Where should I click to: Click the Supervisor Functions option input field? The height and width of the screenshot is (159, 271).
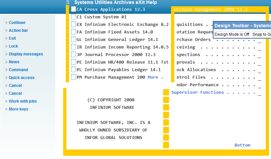click(x=259, y=93)
